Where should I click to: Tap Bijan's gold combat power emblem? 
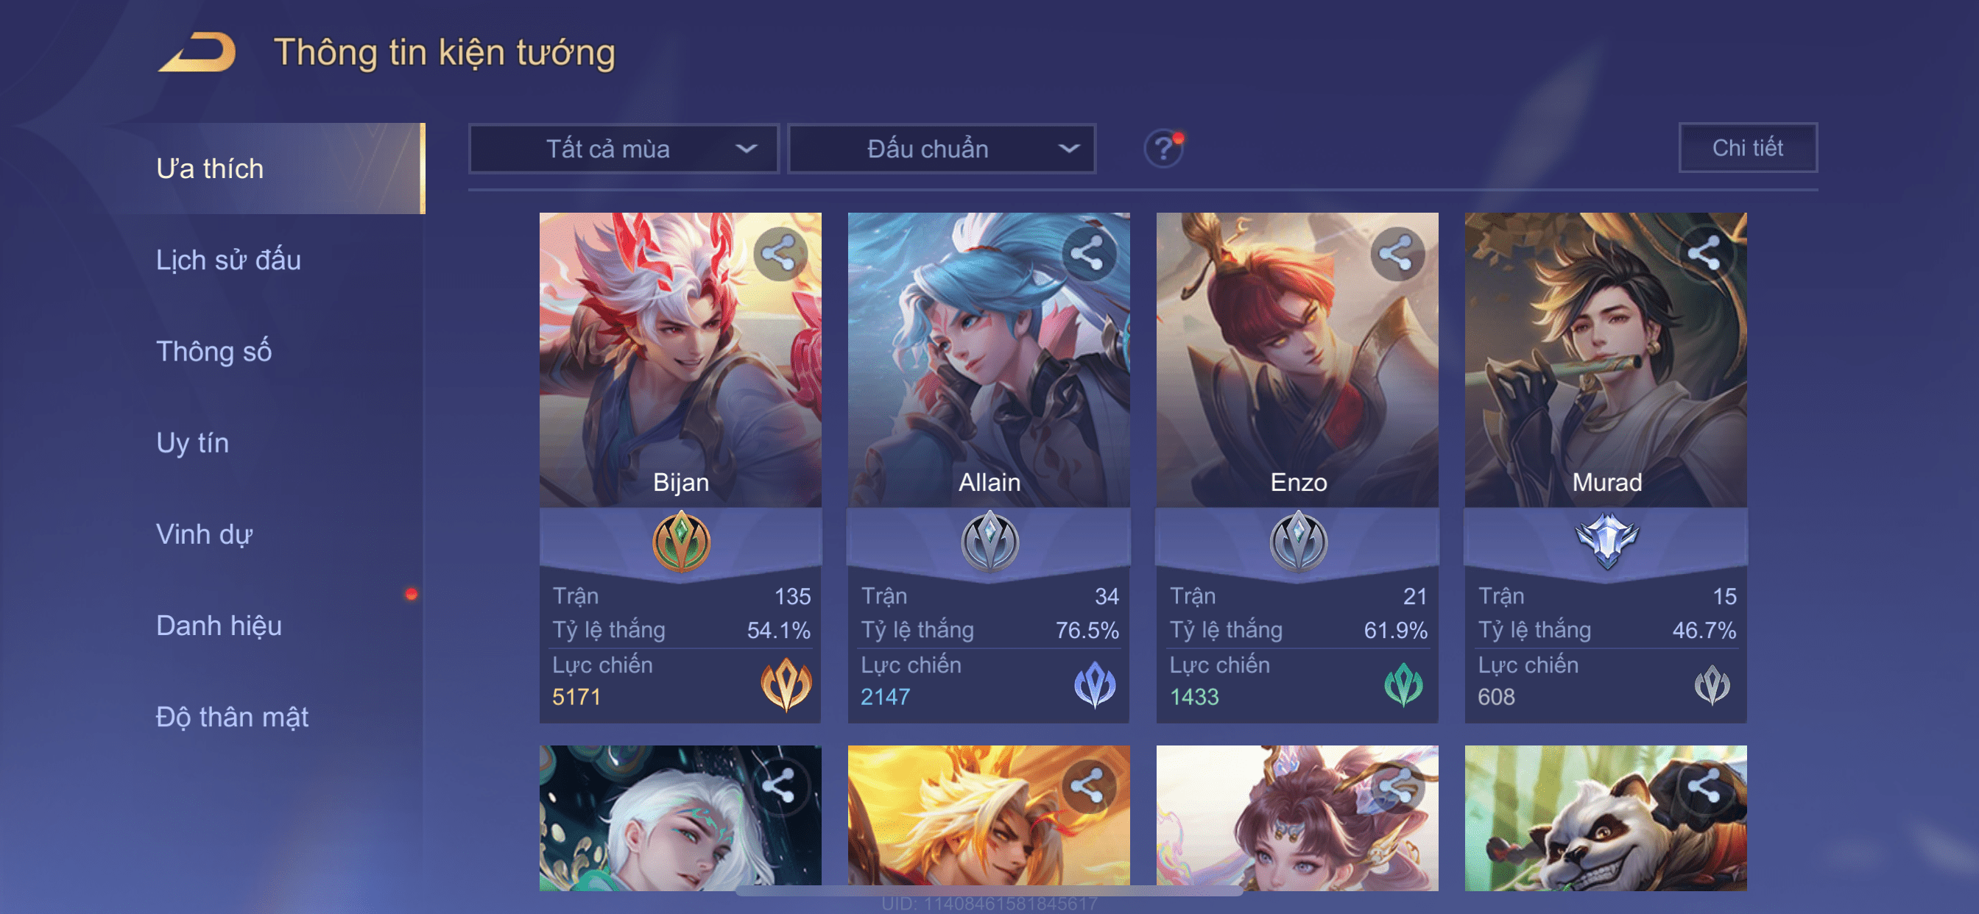[x=786, y=684]
